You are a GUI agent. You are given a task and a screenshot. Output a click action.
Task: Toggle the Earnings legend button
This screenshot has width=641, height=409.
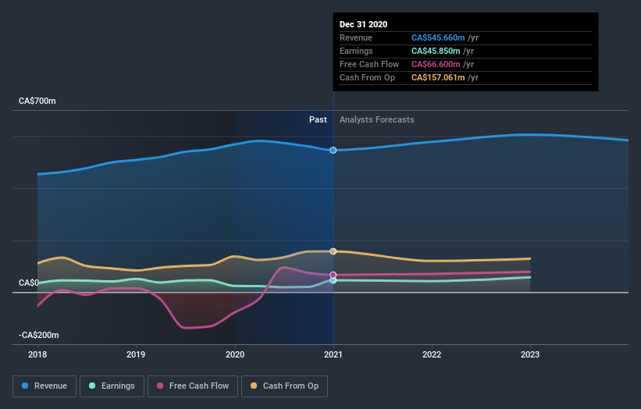[112, 386]
